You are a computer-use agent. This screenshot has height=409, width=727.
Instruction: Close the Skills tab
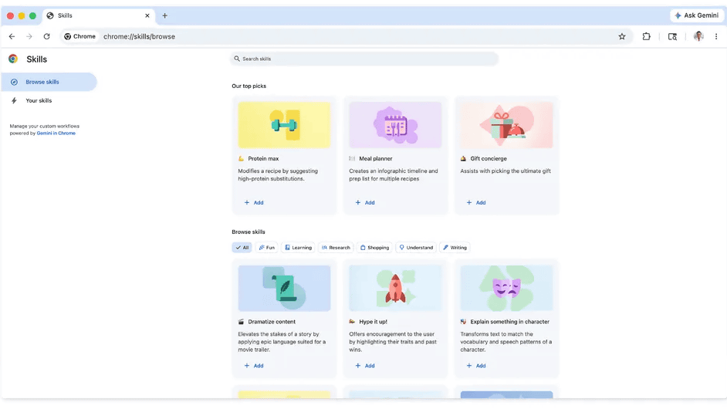click(x=147, y=15)
